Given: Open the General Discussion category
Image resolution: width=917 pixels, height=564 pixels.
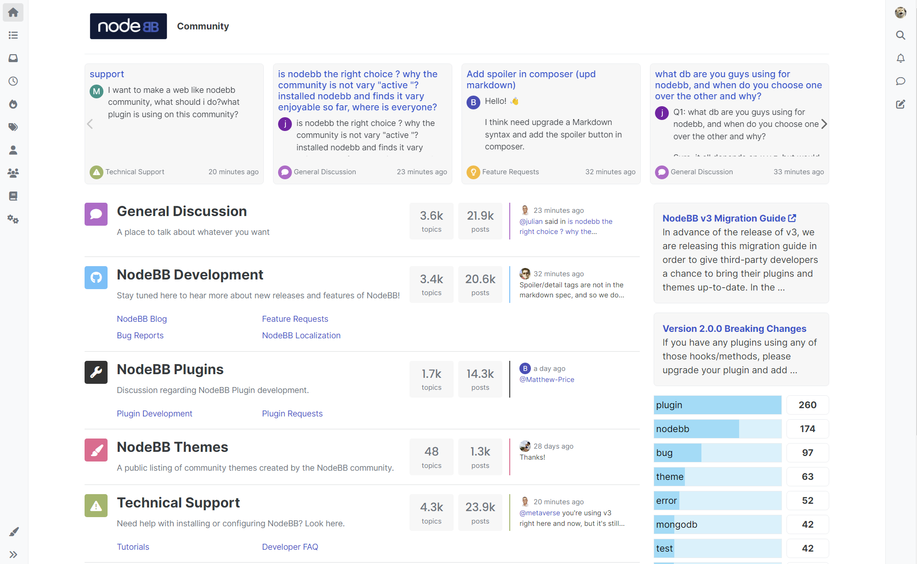Looking at the screenshot, I should tap(182, 211).
